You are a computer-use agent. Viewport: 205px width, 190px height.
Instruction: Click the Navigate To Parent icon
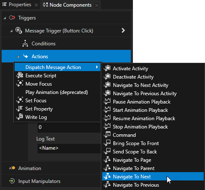[x=107, y=168]
